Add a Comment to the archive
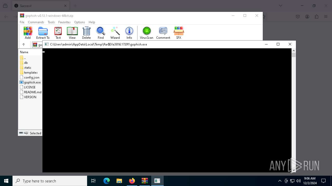 [x=163, y=33]
